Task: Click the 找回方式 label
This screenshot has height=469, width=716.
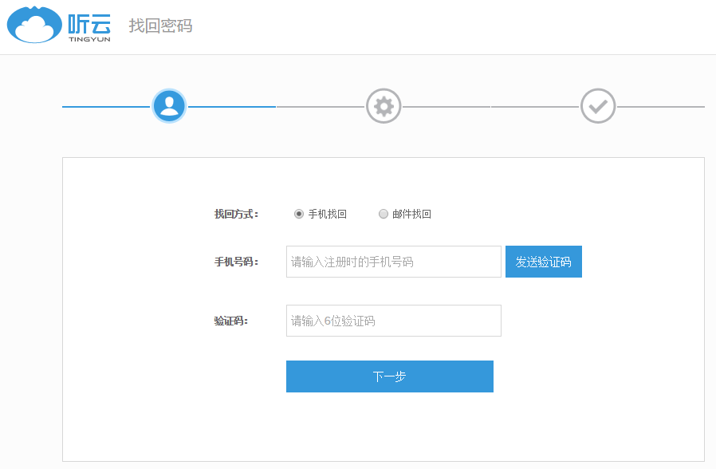Action: 236,214
